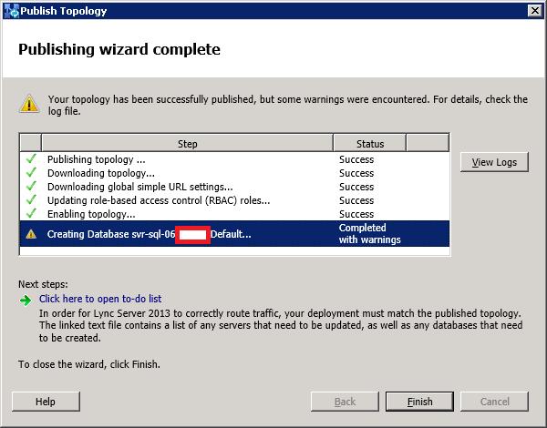547x428 pixels.
Task: Open the View Logs button
Action: (494, 162)
